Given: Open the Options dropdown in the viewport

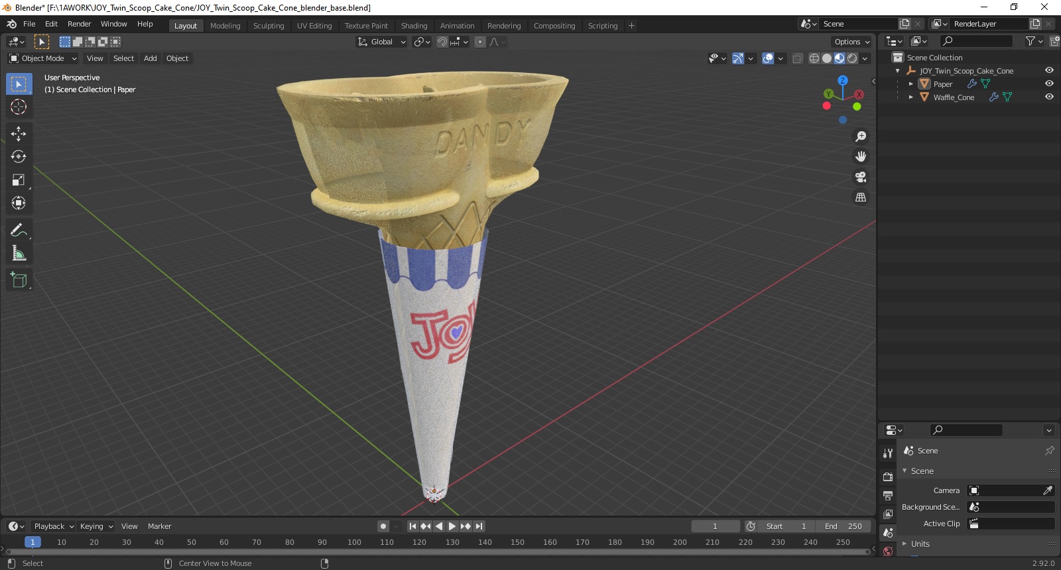Looking at the screenshot, I should (x=851, y=42).
